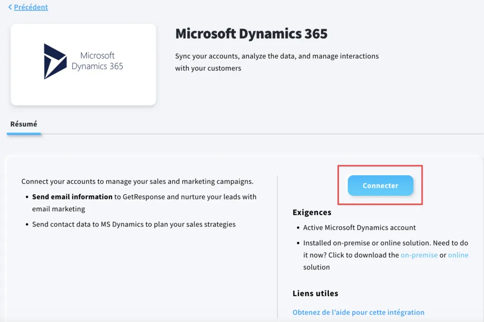Image resolution: width=484 pixels, height=322 pixels.
Task: Click the back chevron beside Précédent
Action: coord(10,7)
